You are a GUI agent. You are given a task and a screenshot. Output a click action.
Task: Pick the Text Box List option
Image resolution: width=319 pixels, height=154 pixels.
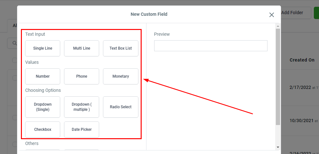pos(120,48)
